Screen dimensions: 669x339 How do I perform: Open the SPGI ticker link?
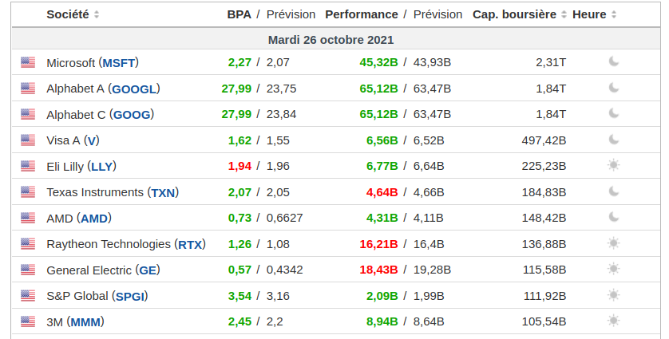tap(130, 296)
